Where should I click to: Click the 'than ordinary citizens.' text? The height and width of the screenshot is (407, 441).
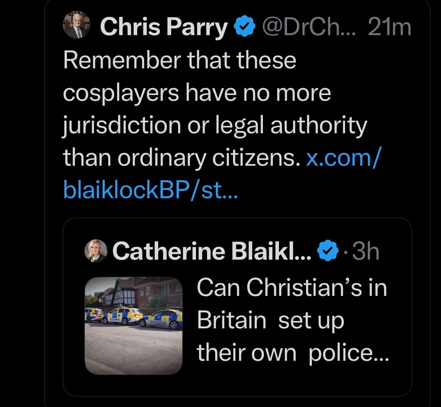(180, 157)
